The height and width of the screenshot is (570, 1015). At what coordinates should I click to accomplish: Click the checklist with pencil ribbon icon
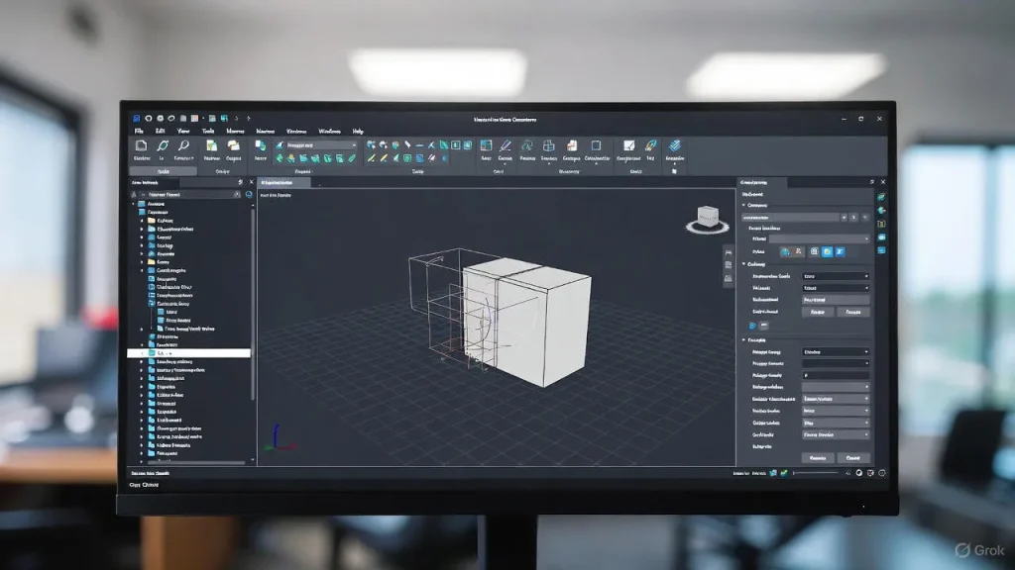tap(628, 146)
